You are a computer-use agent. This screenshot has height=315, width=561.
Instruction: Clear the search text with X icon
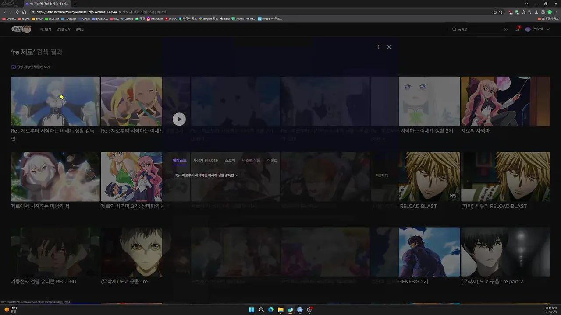505,29
